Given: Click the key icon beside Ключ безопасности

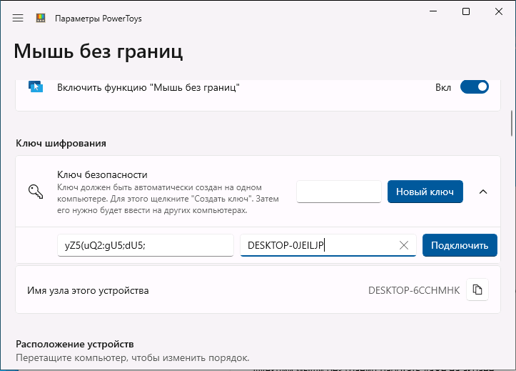Looking at the screenshot, I should [x=36, y=192].
